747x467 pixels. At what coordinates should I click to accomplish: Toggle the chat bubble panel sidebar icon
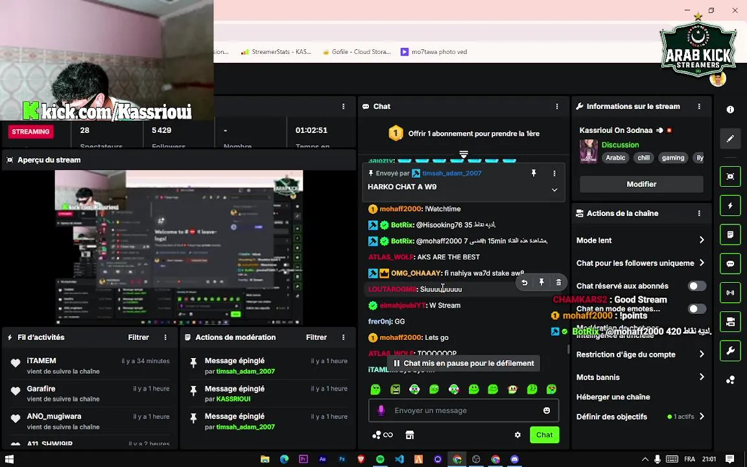tap(730, 263)
